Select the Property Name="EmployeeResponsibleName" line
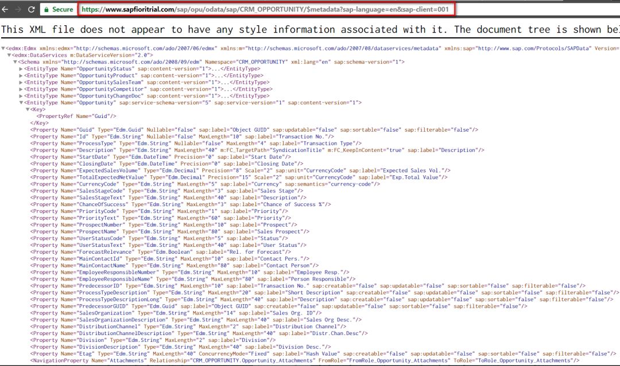The width and height of the screenshot is (620, 366). coord(193,280)
